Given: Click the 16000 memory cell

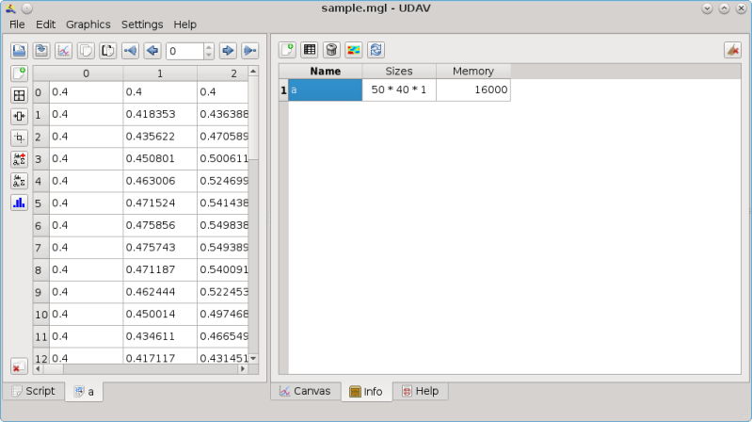Looking at the screenshot, I should pos(473,89).
